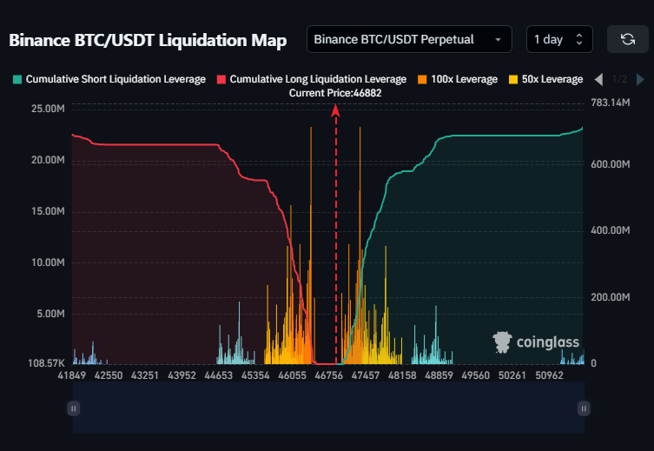Click the 44653 price axis label
This screenshot has height=451, width=654.
click(x=219, y=375)
